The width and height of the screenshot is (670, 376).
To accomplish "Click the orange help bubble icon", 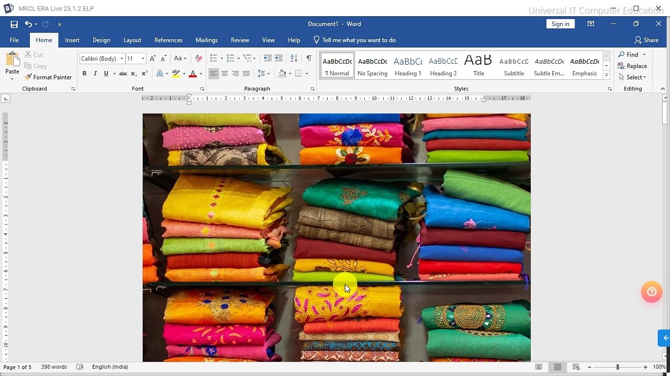I will point(652,292).
